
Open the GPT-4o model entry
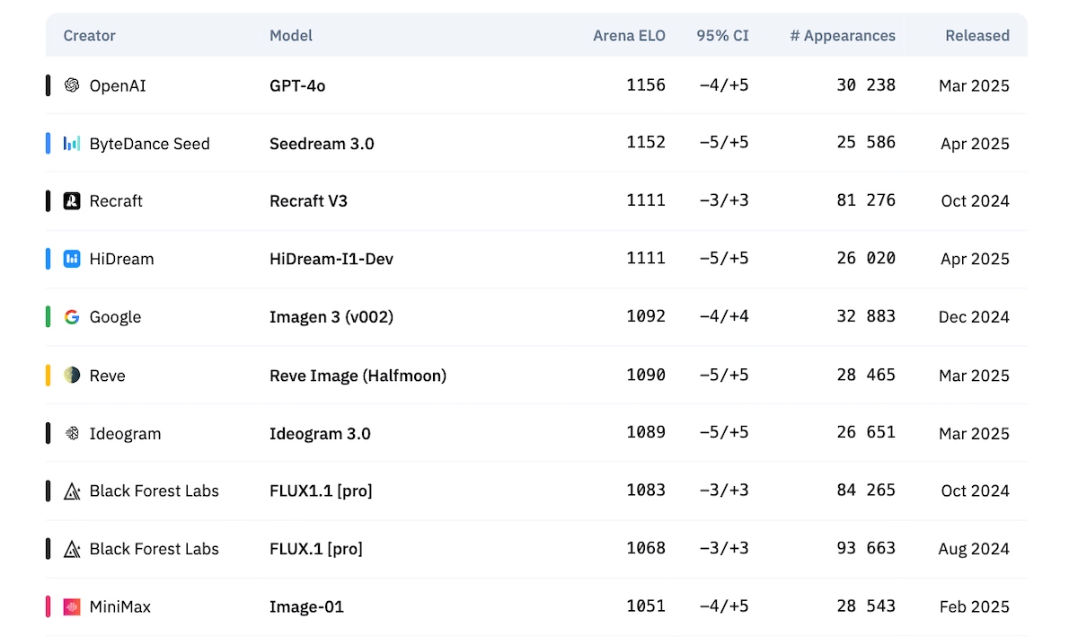pos(297,85)
